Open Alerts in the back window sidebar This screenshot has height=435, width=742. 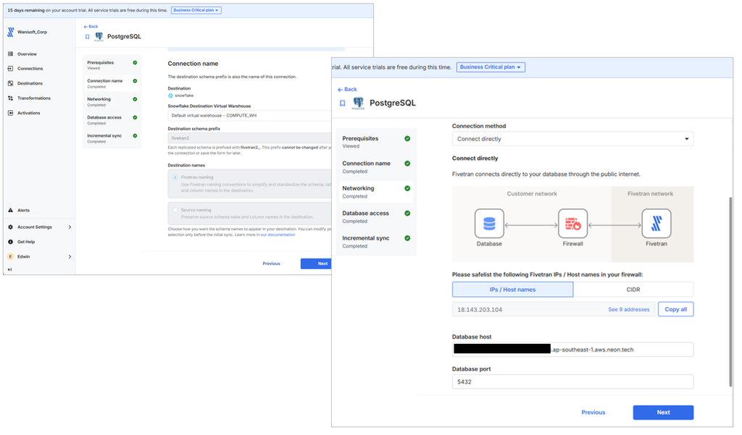coord(23,211)
